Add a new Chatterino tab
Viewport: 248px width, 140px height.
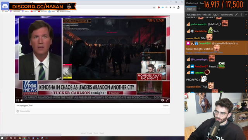[199, 9]
